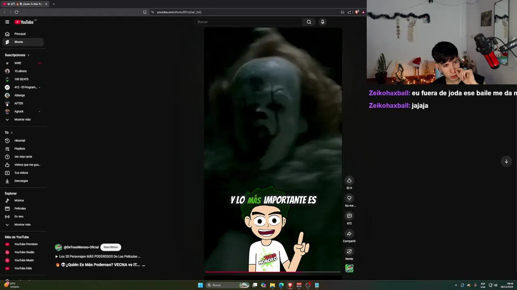Select the ¿Quién Es Más Poderoso browser tab
The image size is (517, 290).
[x=25, y=4]
